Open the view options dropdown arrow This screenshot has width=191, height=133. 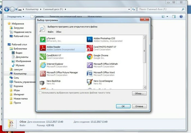(x=167, y=17)
